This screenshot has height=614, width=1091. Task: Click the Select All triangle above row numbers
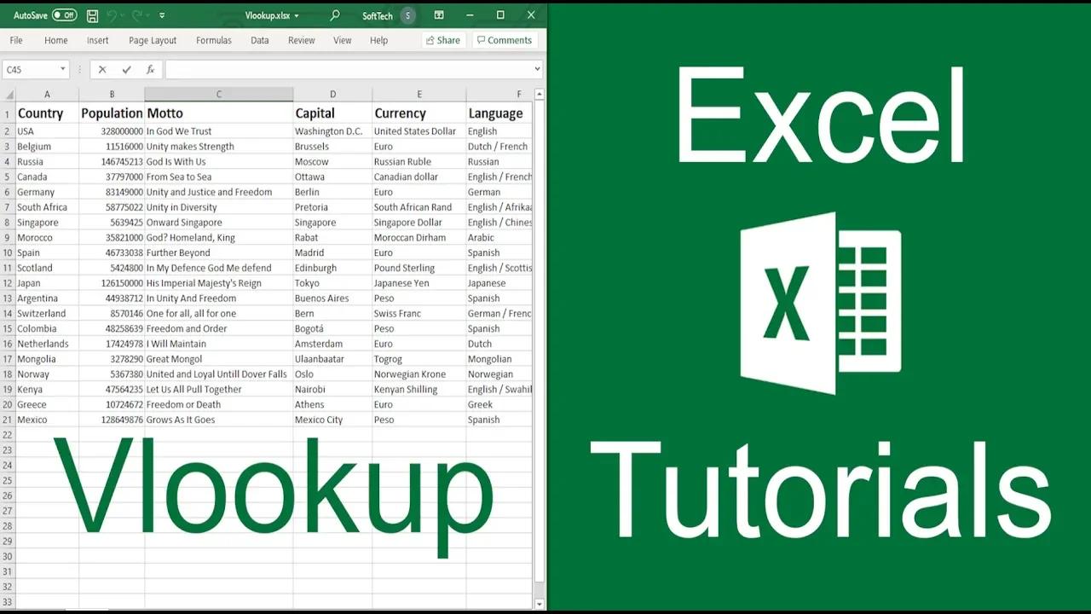pos(9,94)
